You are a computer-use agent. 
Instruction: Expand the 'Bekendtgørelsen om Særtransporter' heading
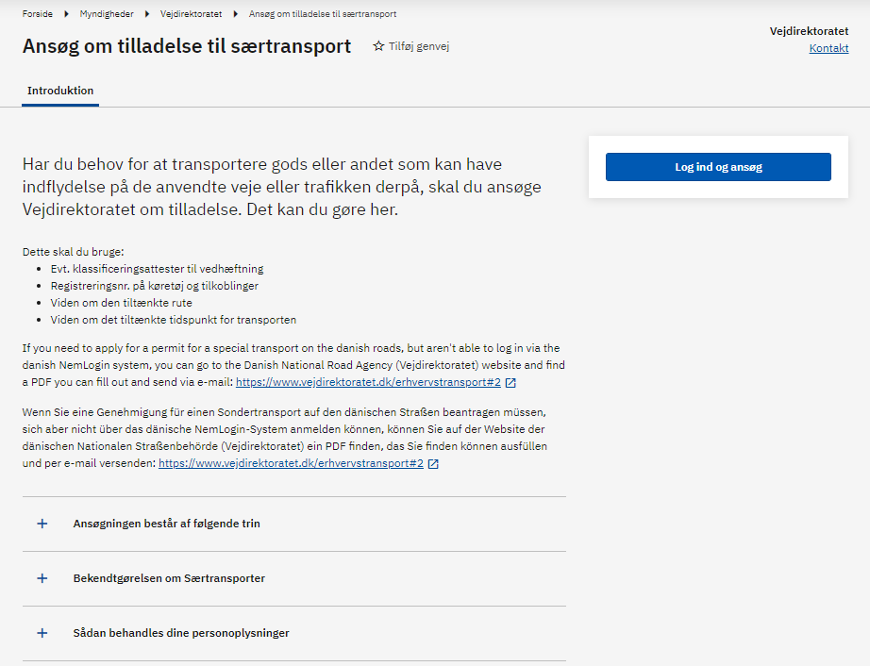point(169,578)
